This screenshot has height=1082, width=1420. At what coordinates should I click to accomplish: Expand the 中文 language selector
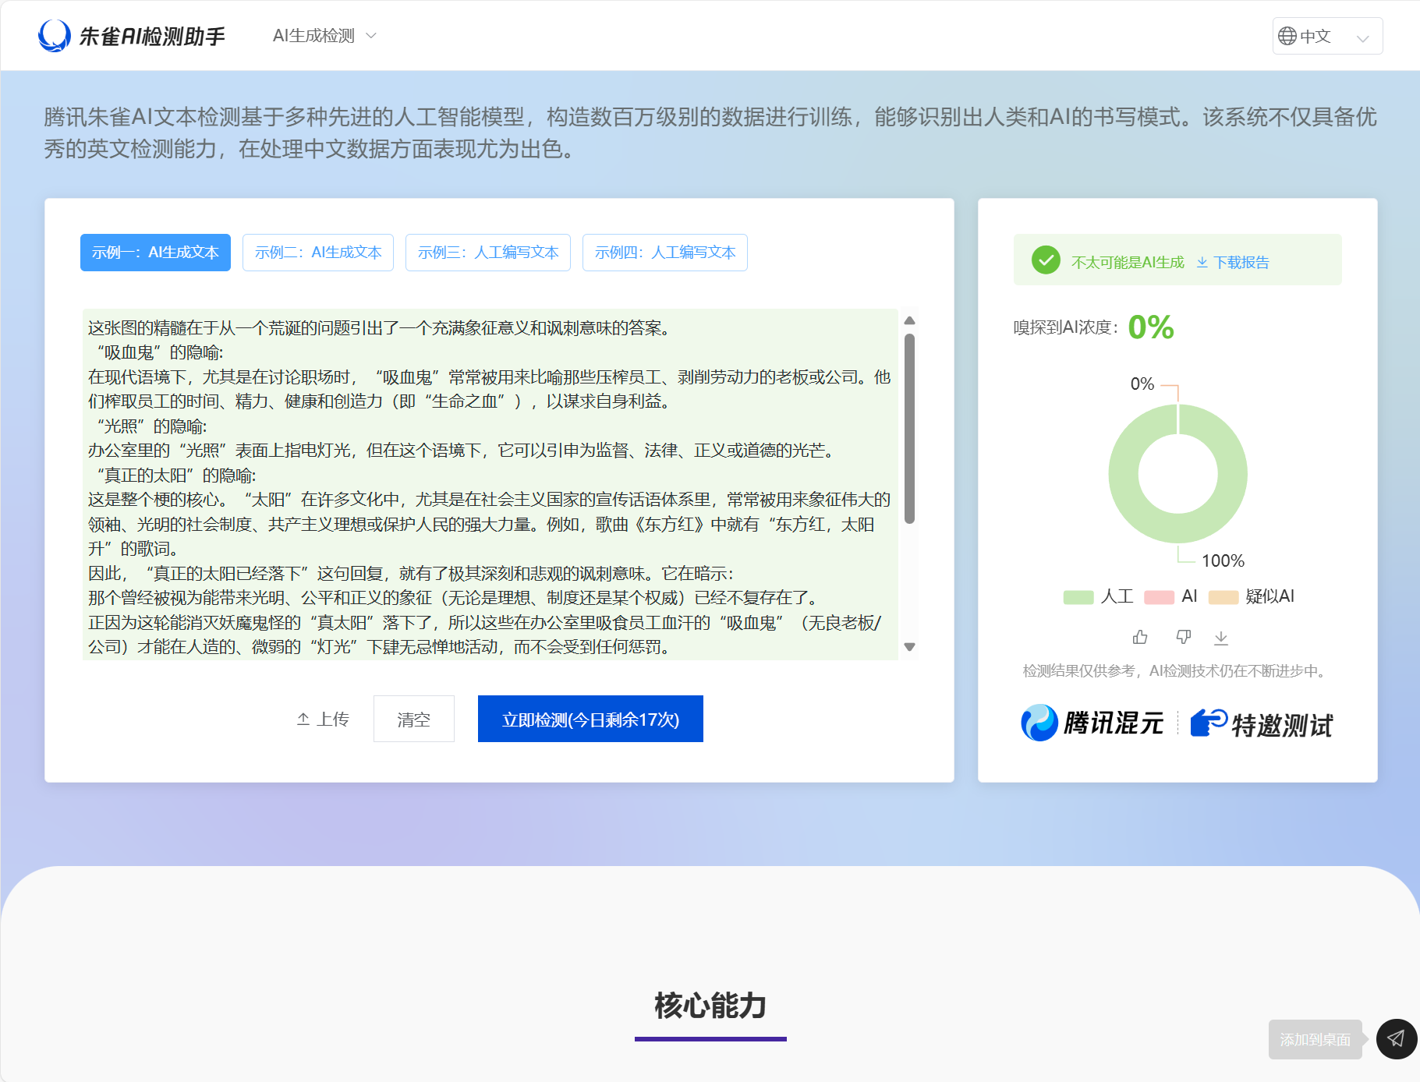coord(1327,36)
